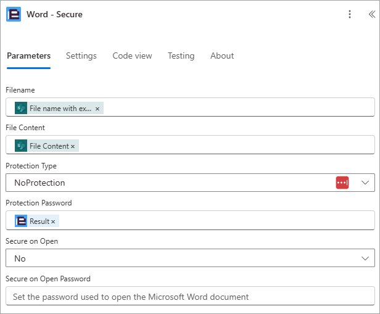
Task: Click the Filename field label
Action: (x=20, y=90)
